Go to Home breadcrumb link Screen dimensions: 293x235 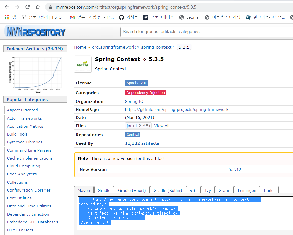[80, 47]
